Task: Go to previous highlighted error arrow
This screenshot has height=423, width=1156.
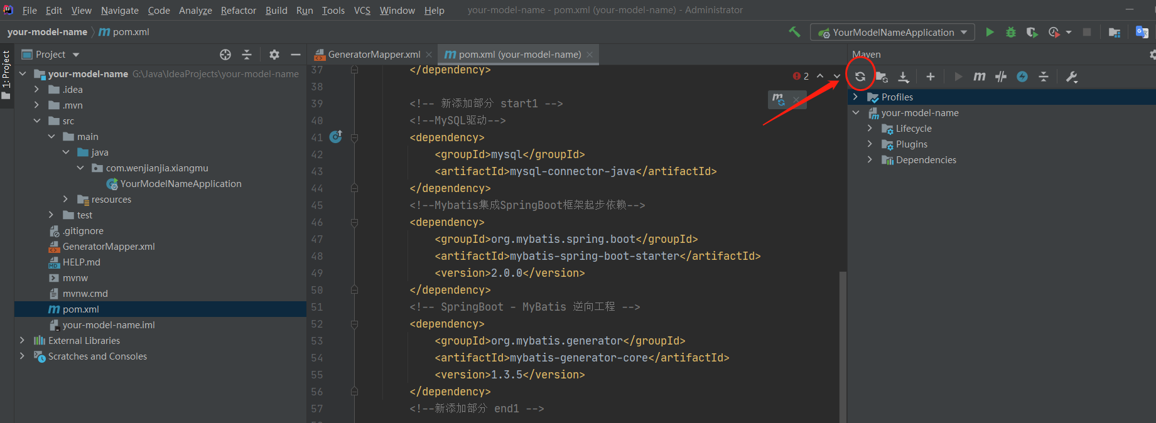Action: point(820,76)
